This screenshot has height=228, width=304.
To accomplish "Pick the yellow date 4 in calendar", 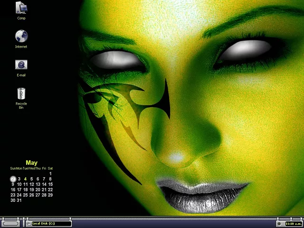I will pos(26,179).
